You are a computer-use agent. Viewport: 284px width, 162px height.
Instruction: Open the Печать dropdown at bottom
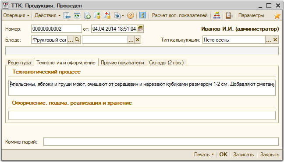tap(204, 155)
